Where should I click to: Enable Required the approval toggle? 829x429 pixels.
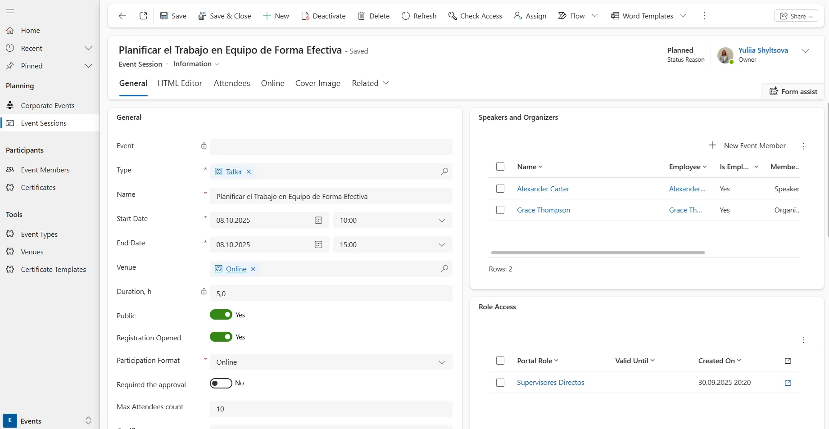click(221, 383)
